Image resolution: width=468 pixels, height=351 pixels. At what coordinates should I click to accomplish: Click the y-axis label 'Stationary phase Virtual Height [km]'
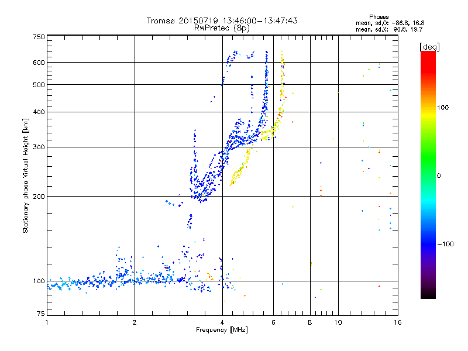[x=26, y=175]
